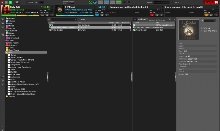Sort file list by Play Count column
The height and width of the screenshot is (131, 220).
click(126, 23)
